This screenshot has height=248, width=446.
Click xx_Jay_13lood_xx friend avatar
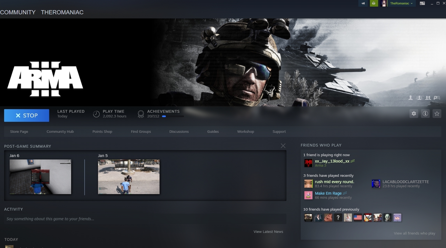coord(308,163)
